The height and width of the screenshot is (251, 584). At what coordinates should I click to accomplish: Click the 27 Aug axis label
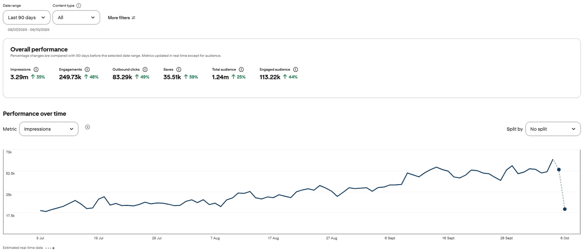332,238
